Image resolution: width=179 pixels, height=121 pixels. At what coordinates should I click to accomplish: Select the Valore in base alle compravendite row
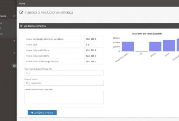(64, 62)
